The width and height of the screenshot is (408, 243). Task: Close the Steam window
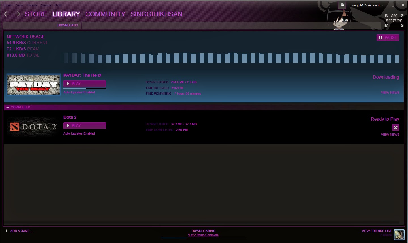click(x=403, y=5)
